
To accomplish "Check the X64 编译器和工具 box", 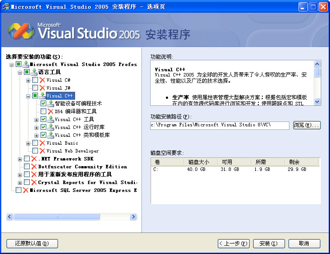I will 43,111.
